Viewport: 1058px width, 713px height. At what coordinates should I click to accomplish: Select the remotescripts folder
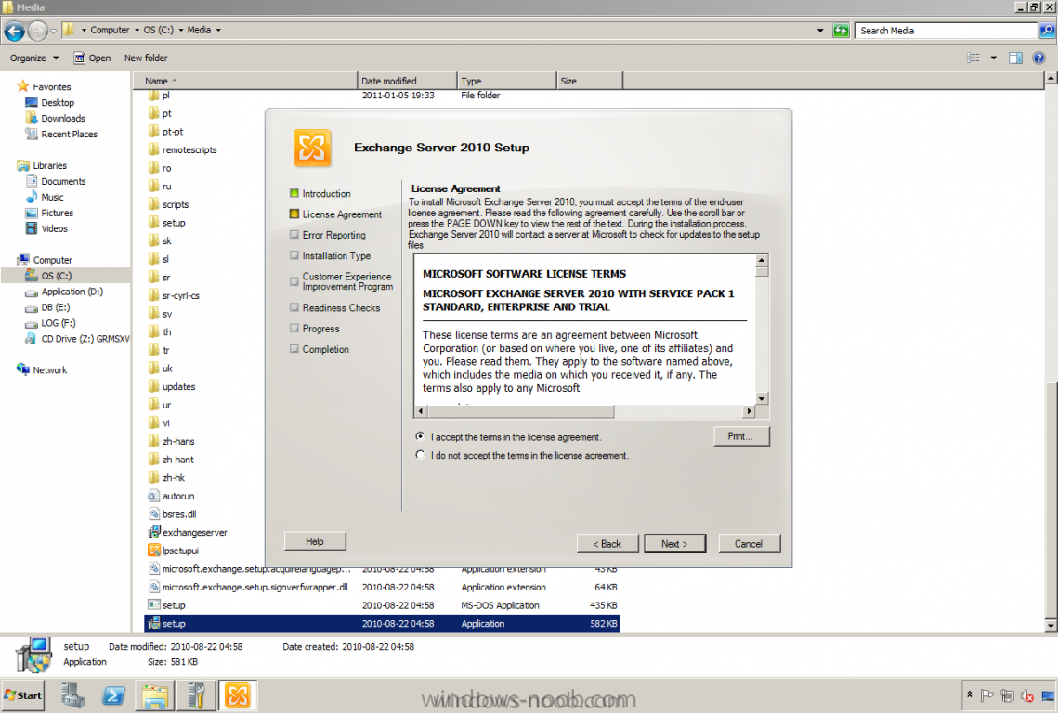189,149
